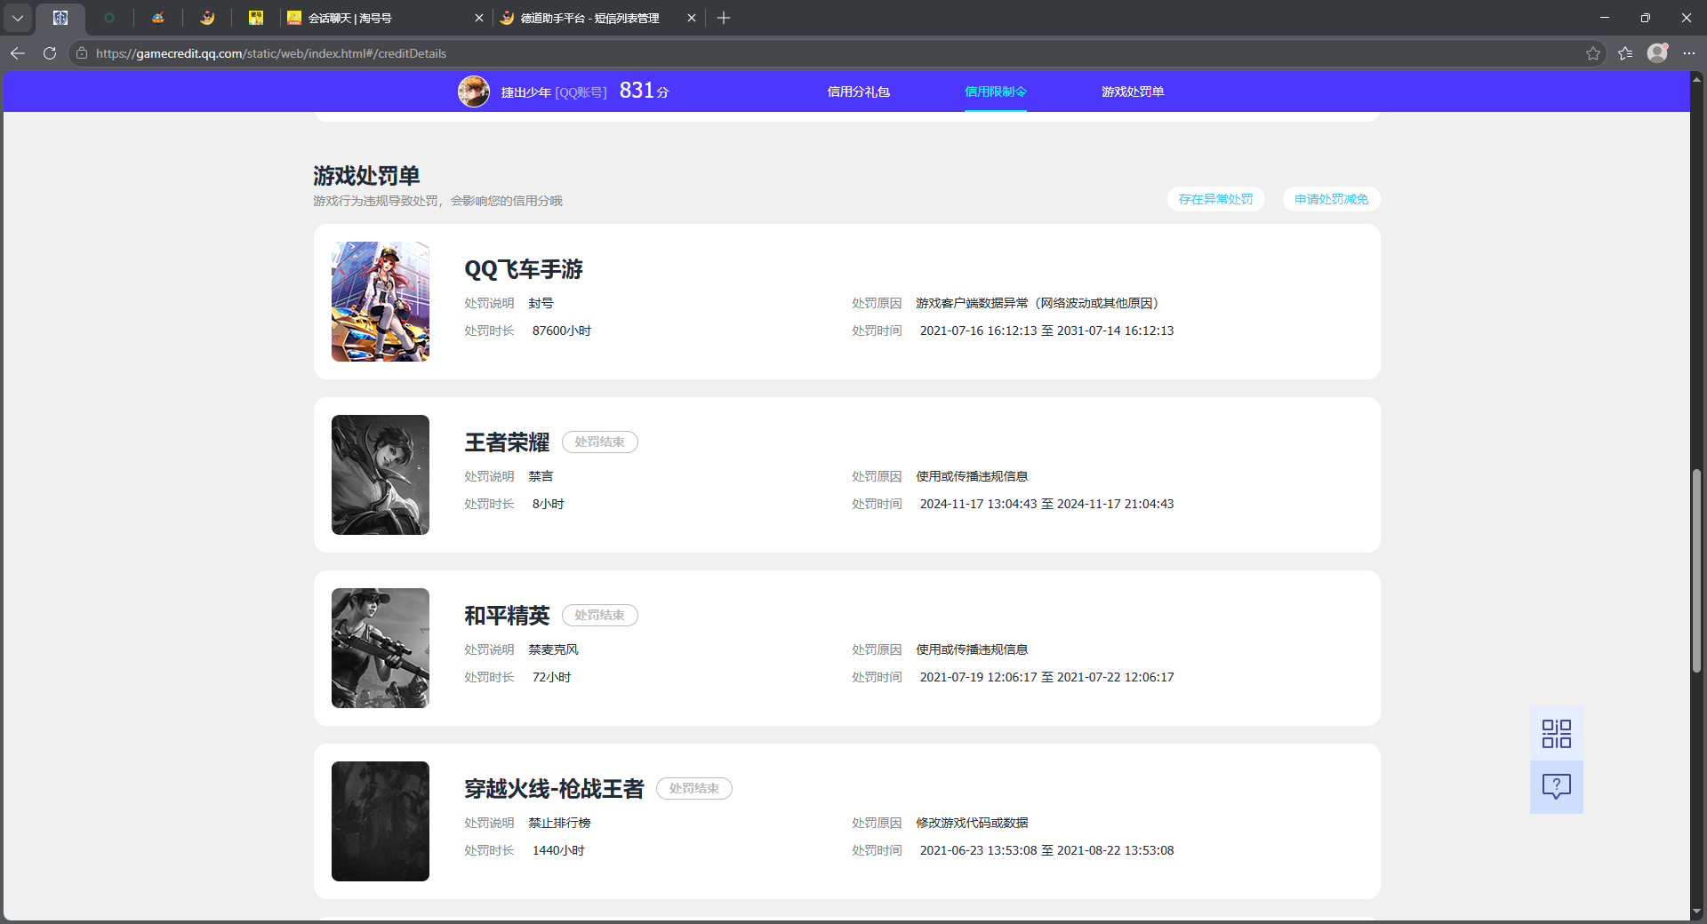Click the 禁麦克风 penalty text

click(553, 649)
